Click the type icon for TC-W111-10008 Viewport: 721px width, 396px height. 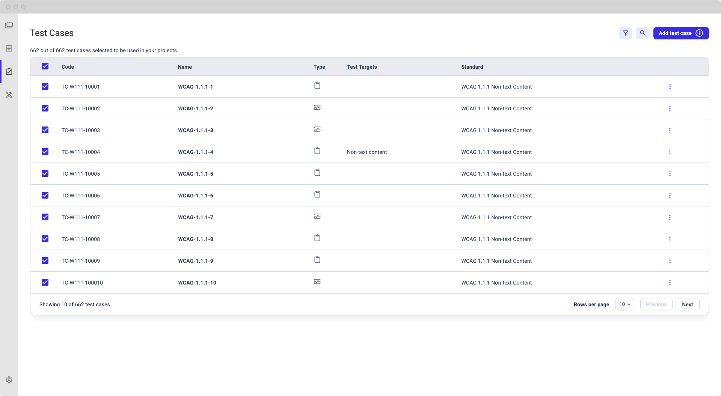317,238
